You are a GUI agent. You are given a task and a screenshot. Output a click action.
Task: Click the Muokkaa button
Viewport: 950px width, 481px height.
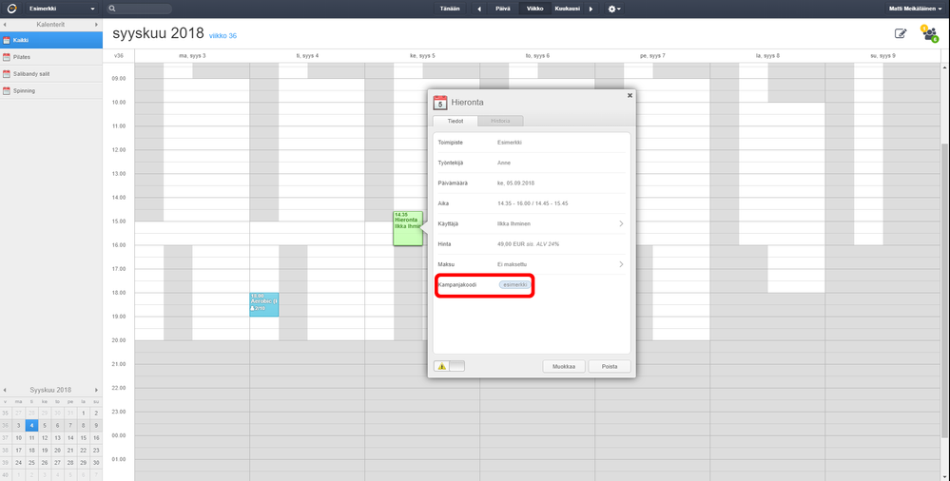pos(564,367)
